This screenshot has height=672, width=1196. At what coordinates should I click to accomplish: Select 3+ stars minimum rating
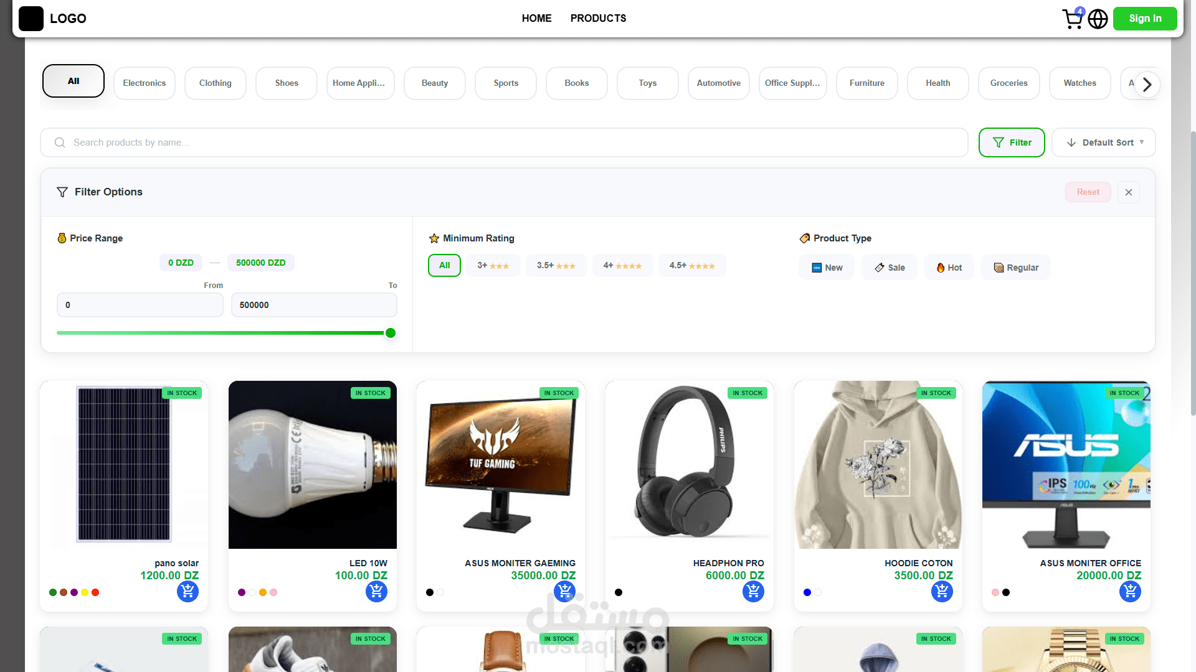(x=493, y=265)
